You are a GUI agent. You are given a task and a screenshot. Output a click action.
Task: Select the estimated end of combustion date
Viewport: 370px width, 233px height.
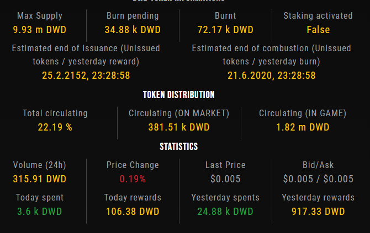point(272,75)
